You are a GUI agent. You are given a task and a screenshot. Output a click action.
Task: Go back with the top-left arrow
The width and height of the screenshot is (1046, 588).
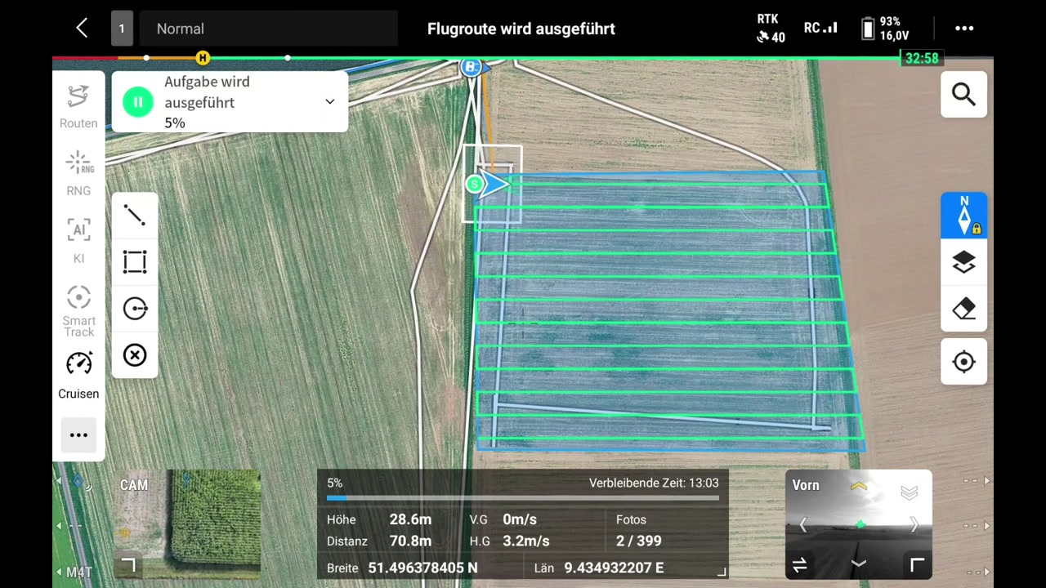(x=82, y=29)
